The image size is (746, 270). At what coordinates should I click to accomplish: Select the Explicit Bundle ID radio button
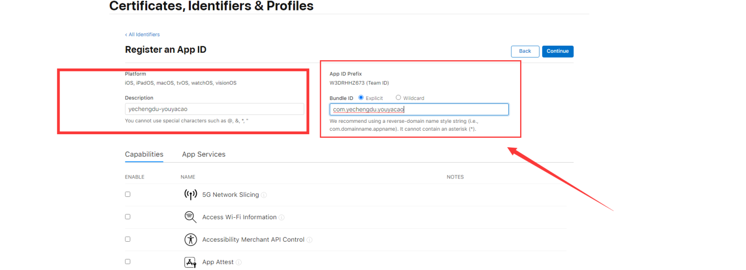[361, 97]
